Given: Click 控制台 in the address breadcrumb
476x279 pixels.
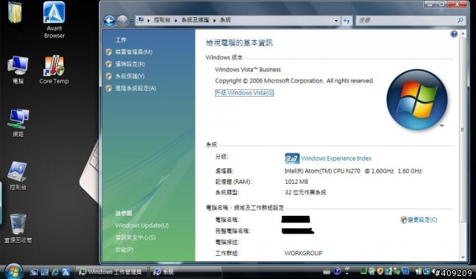Looking at the screenshot, I should tap(162, 20).
